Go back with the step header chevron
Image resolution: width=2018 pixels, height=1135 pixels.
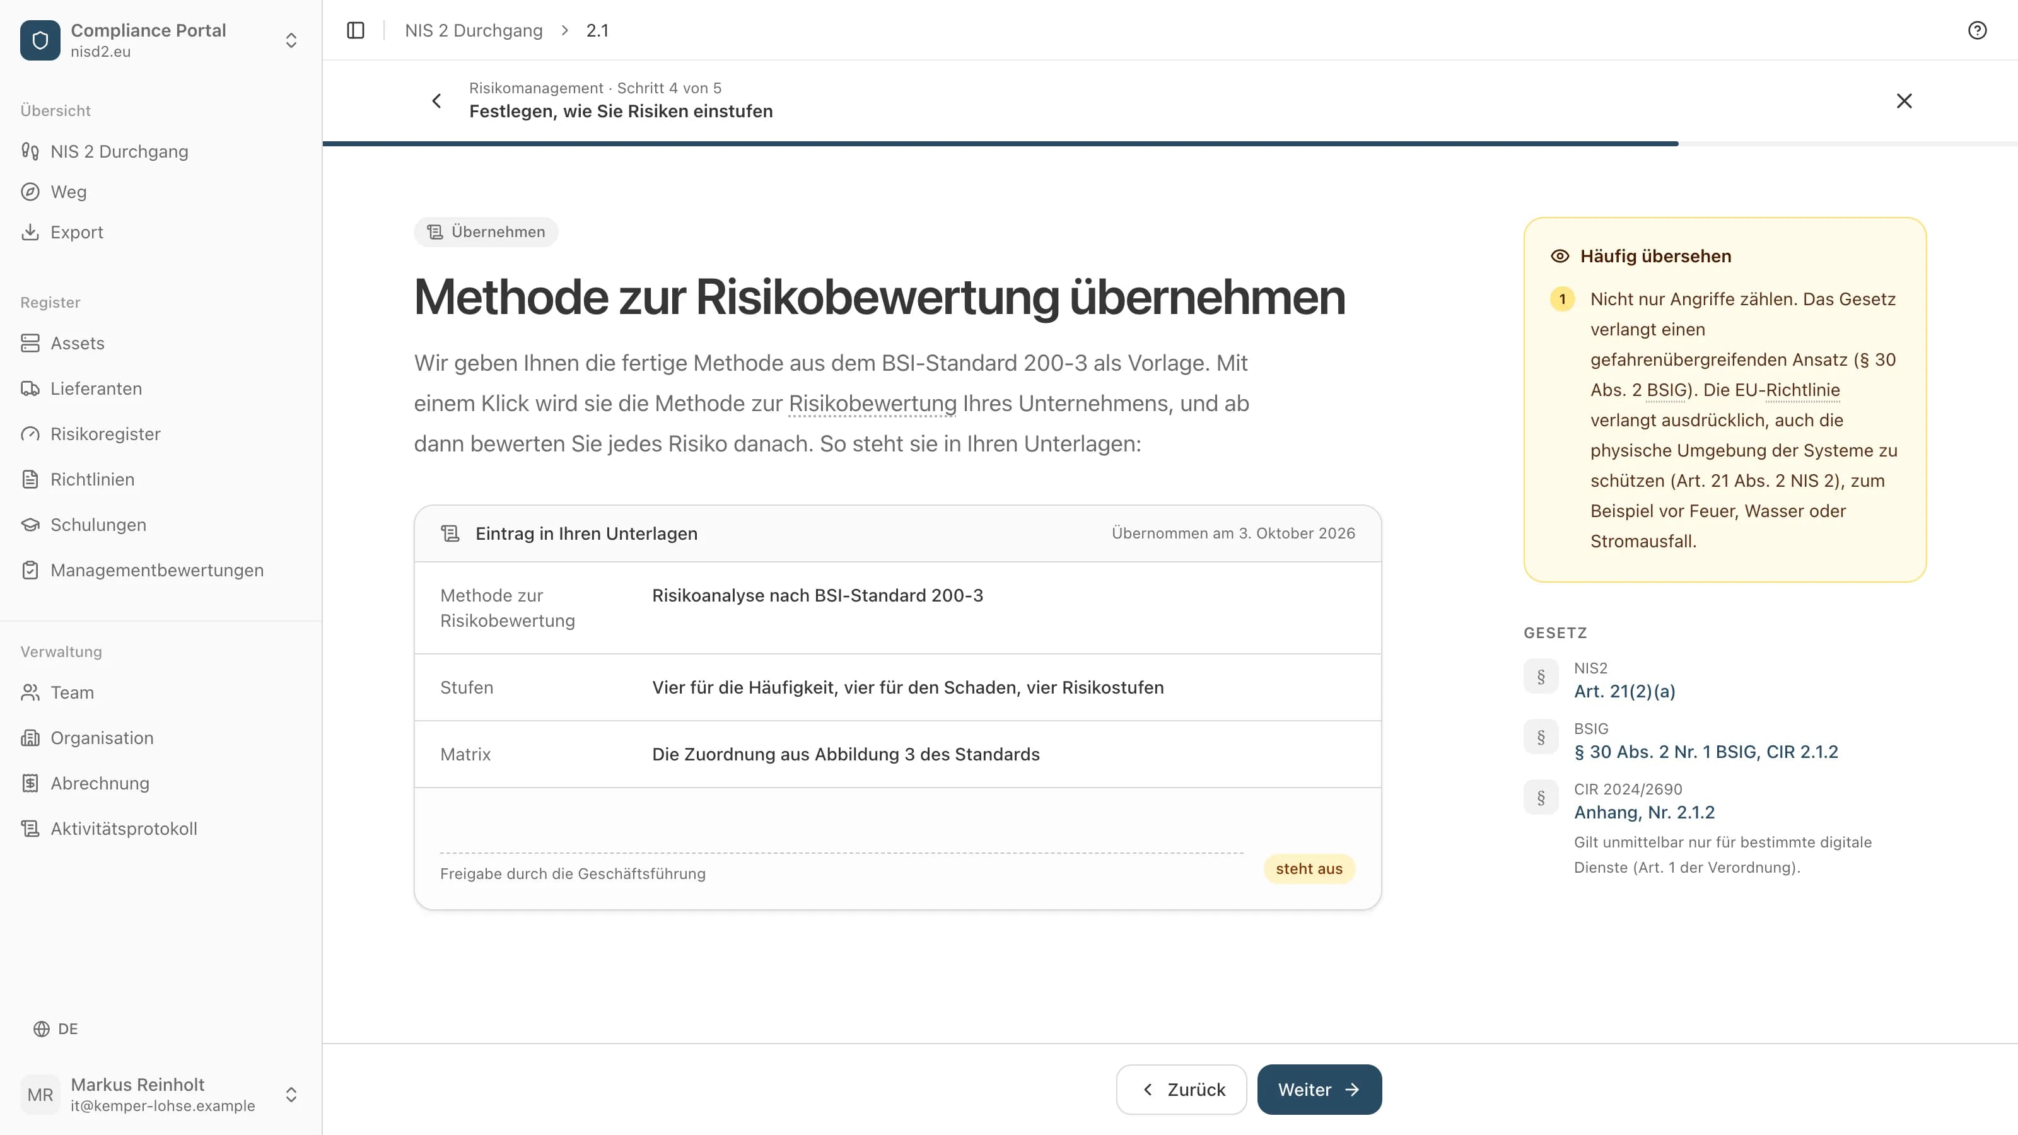pyautogui.click(x=436, y=100)
